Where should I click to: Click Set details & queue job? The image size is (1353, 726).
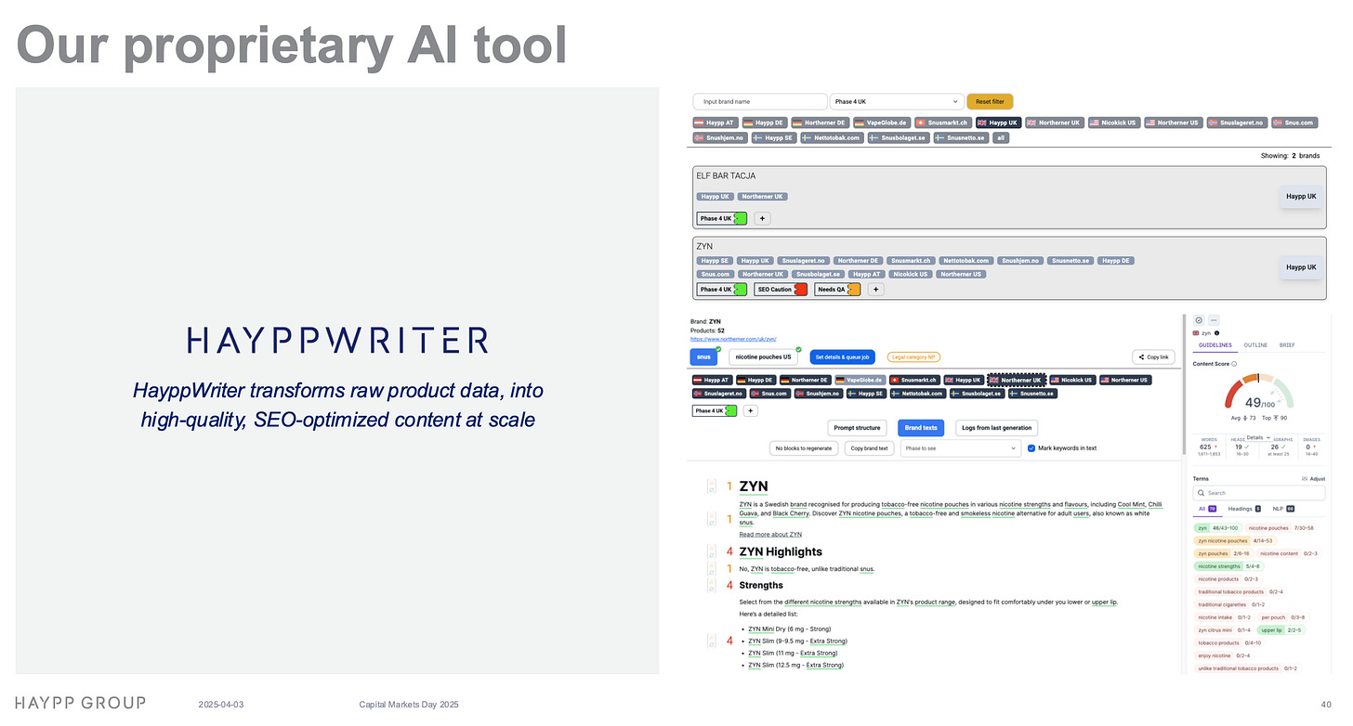[x=842, y=357]
